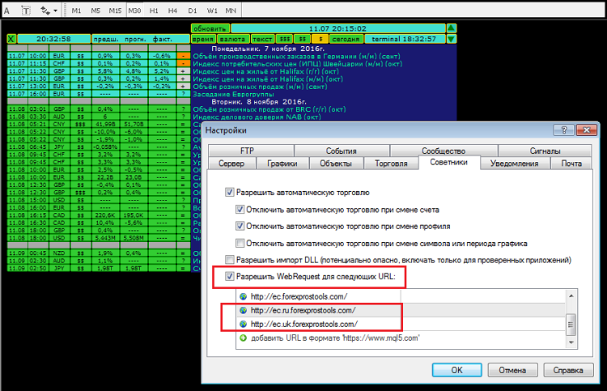Click the Справка button
The height and width of the screenshot is (391, 607).
click(568, 370)
